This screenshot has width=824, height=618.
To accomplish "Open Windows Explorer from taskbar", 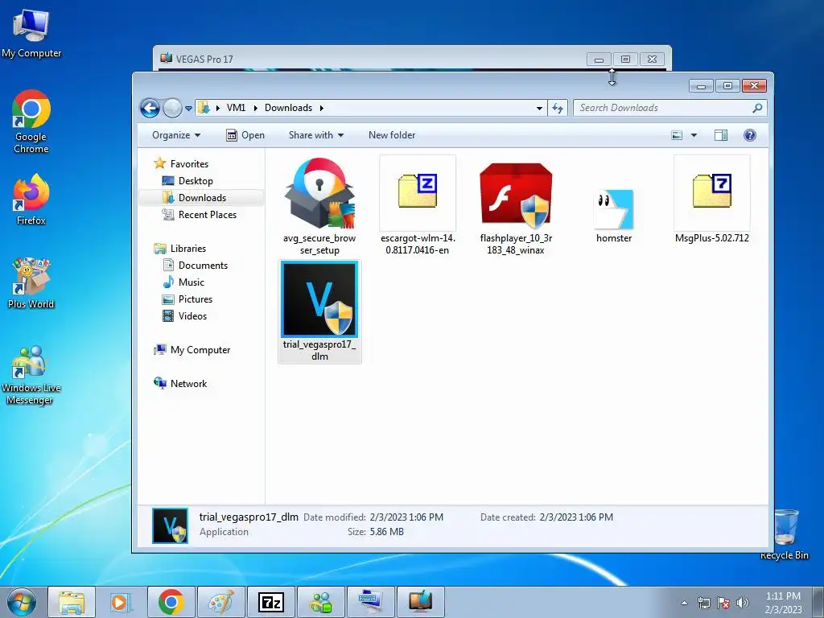I will 72,602.
